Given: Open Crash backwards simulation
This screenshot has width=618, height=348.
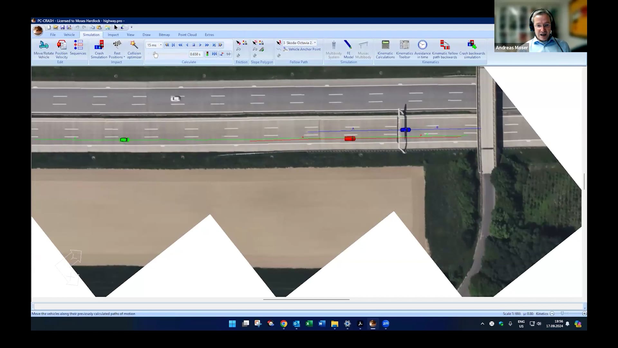Looking at the screenshot, I should [x=472, y=49].
